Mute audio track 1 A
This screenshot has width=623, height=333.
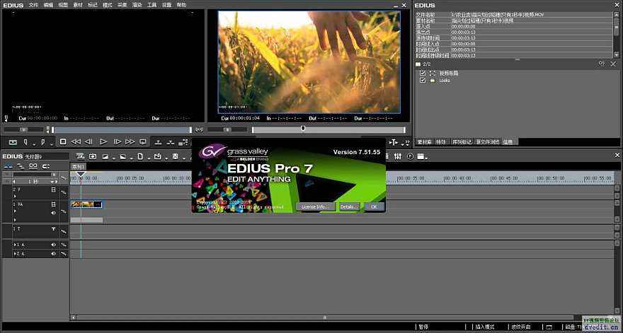(x=54, y=245)
